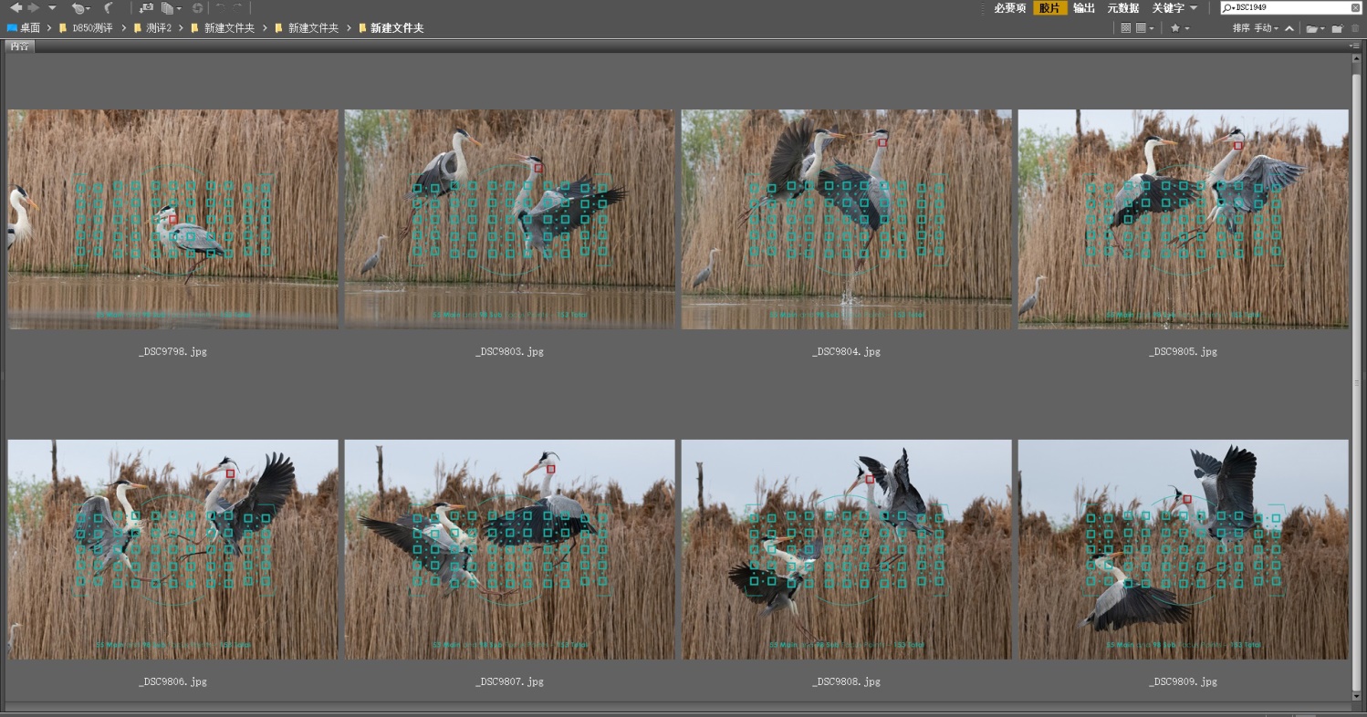Switch to the 元数据 workspace tab
Image resolution: width=1367 pixels, height=717 pixels.
coord(1122,7)
